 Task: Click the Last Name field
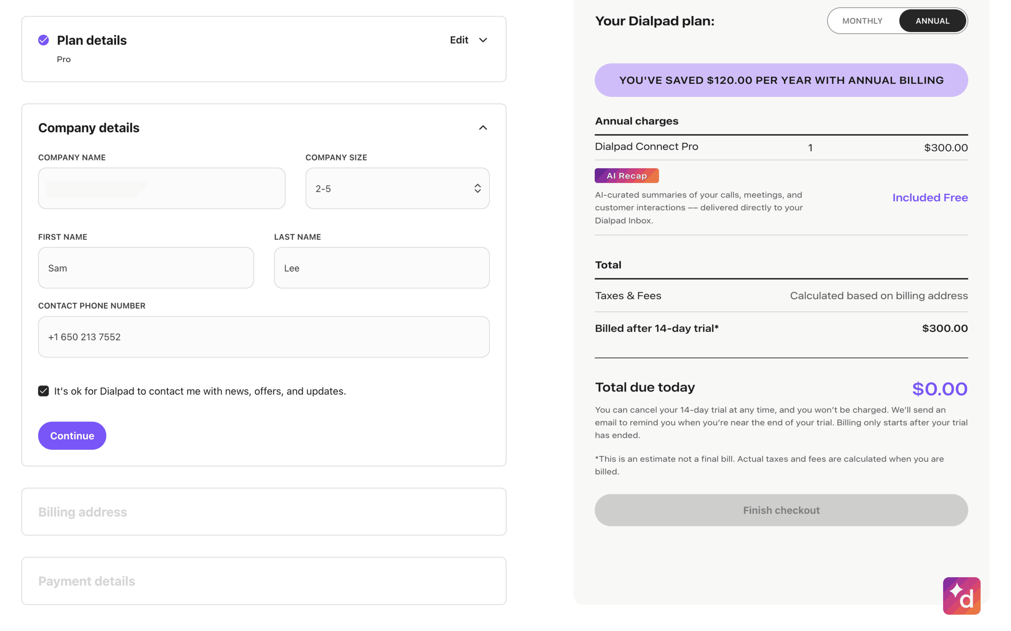click(x=381, y=268)
